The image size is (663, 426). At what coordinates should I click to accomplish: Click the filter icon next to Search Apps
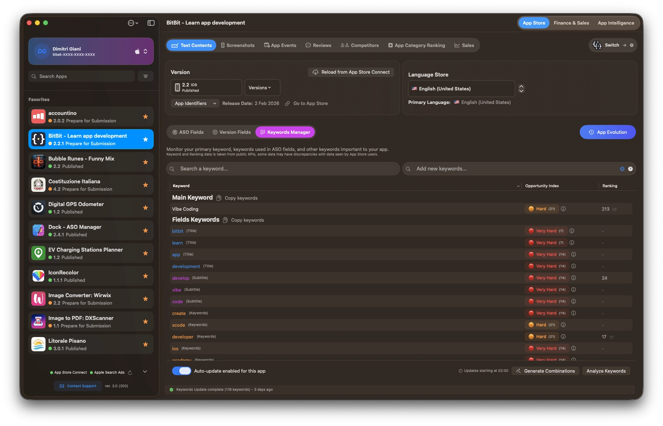[145, 76]
